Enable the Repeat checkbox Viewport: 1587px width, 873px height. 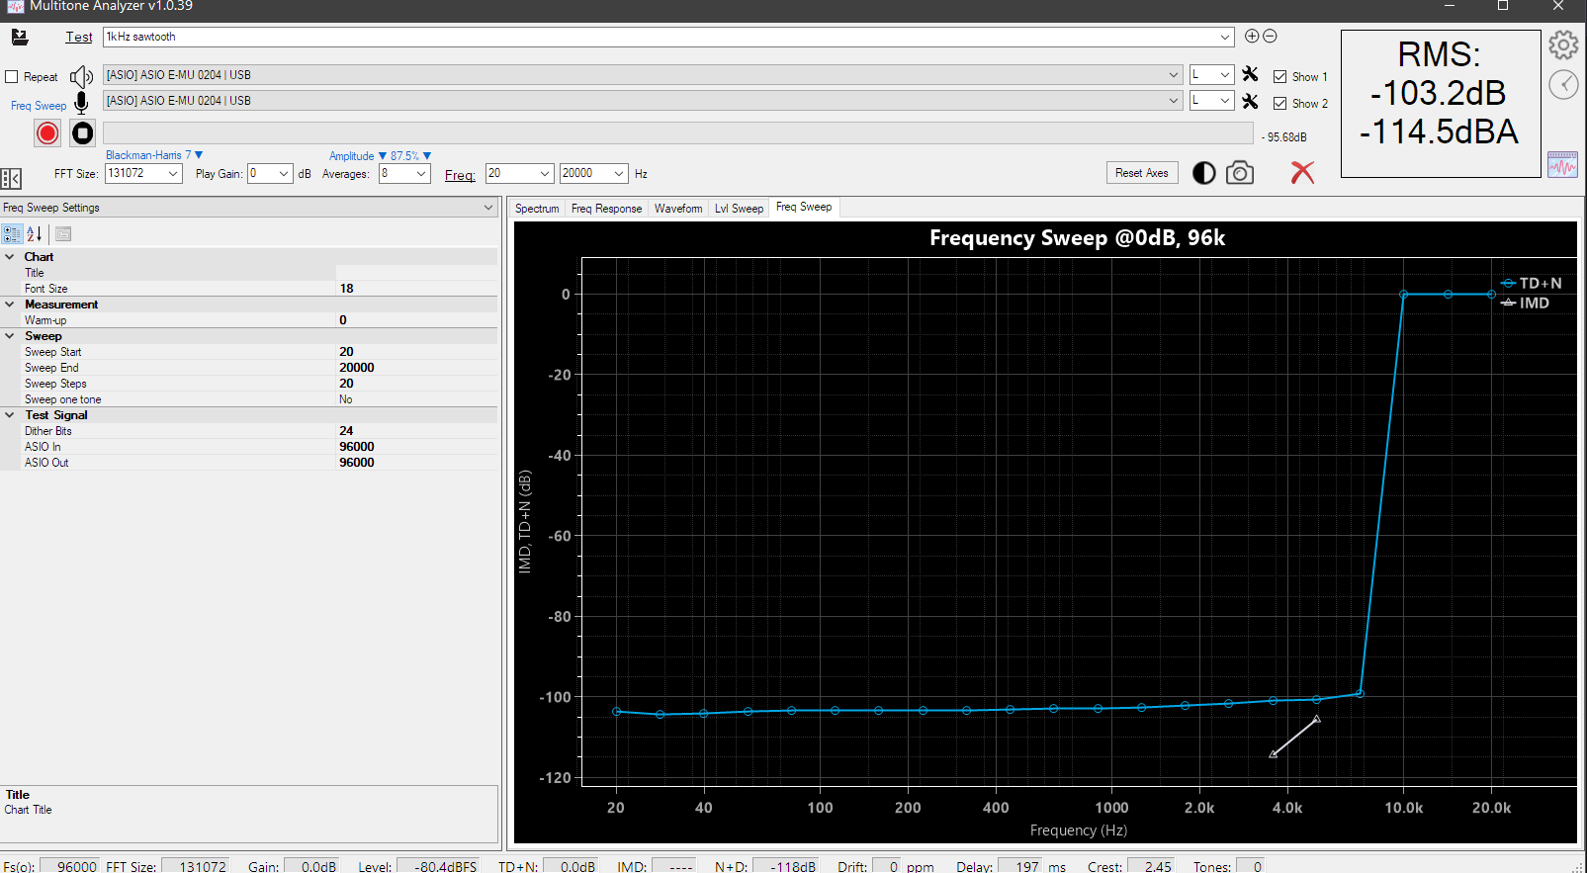coord(12,77)
